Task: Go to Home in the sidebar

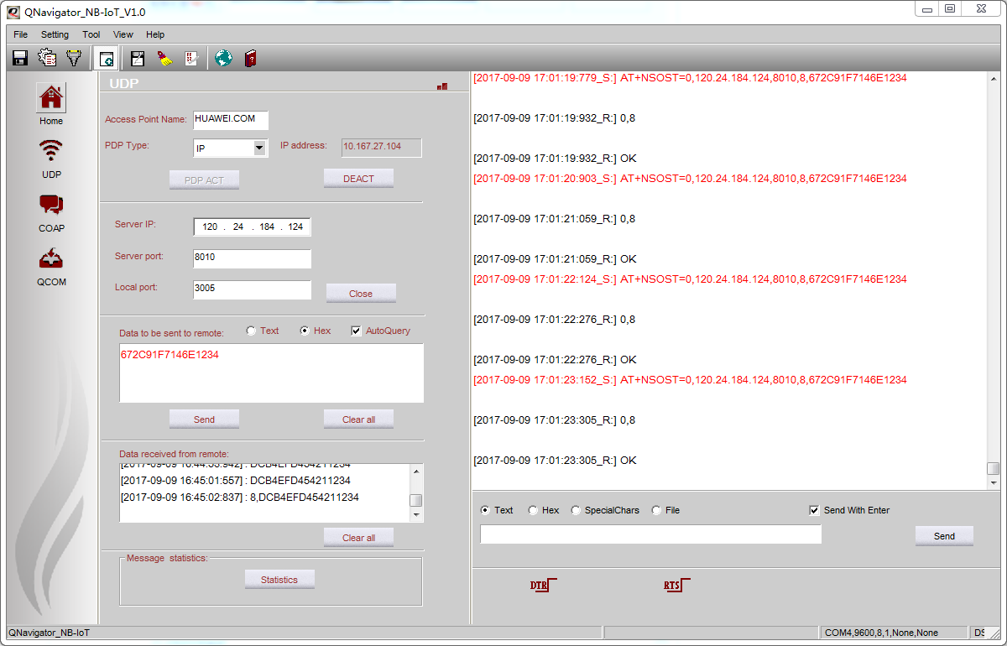Action: click(x=51, y=105)
